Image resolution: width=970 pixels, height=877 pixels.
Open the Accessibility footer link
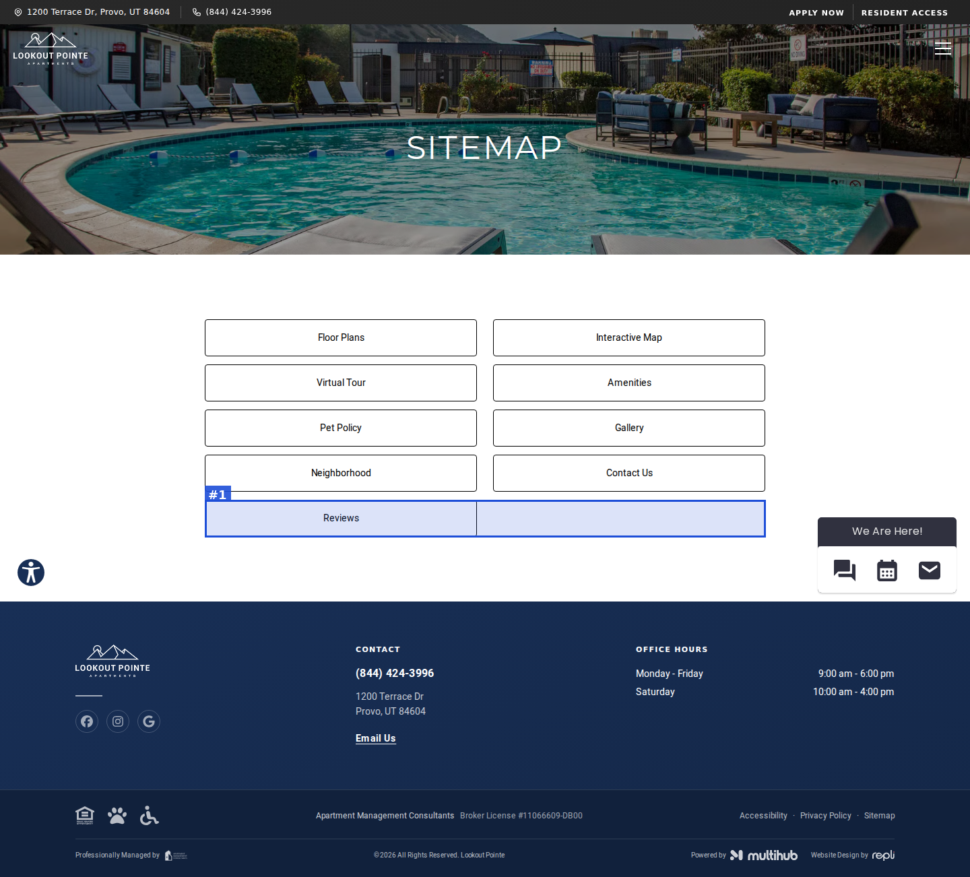[x=763, y=816]
